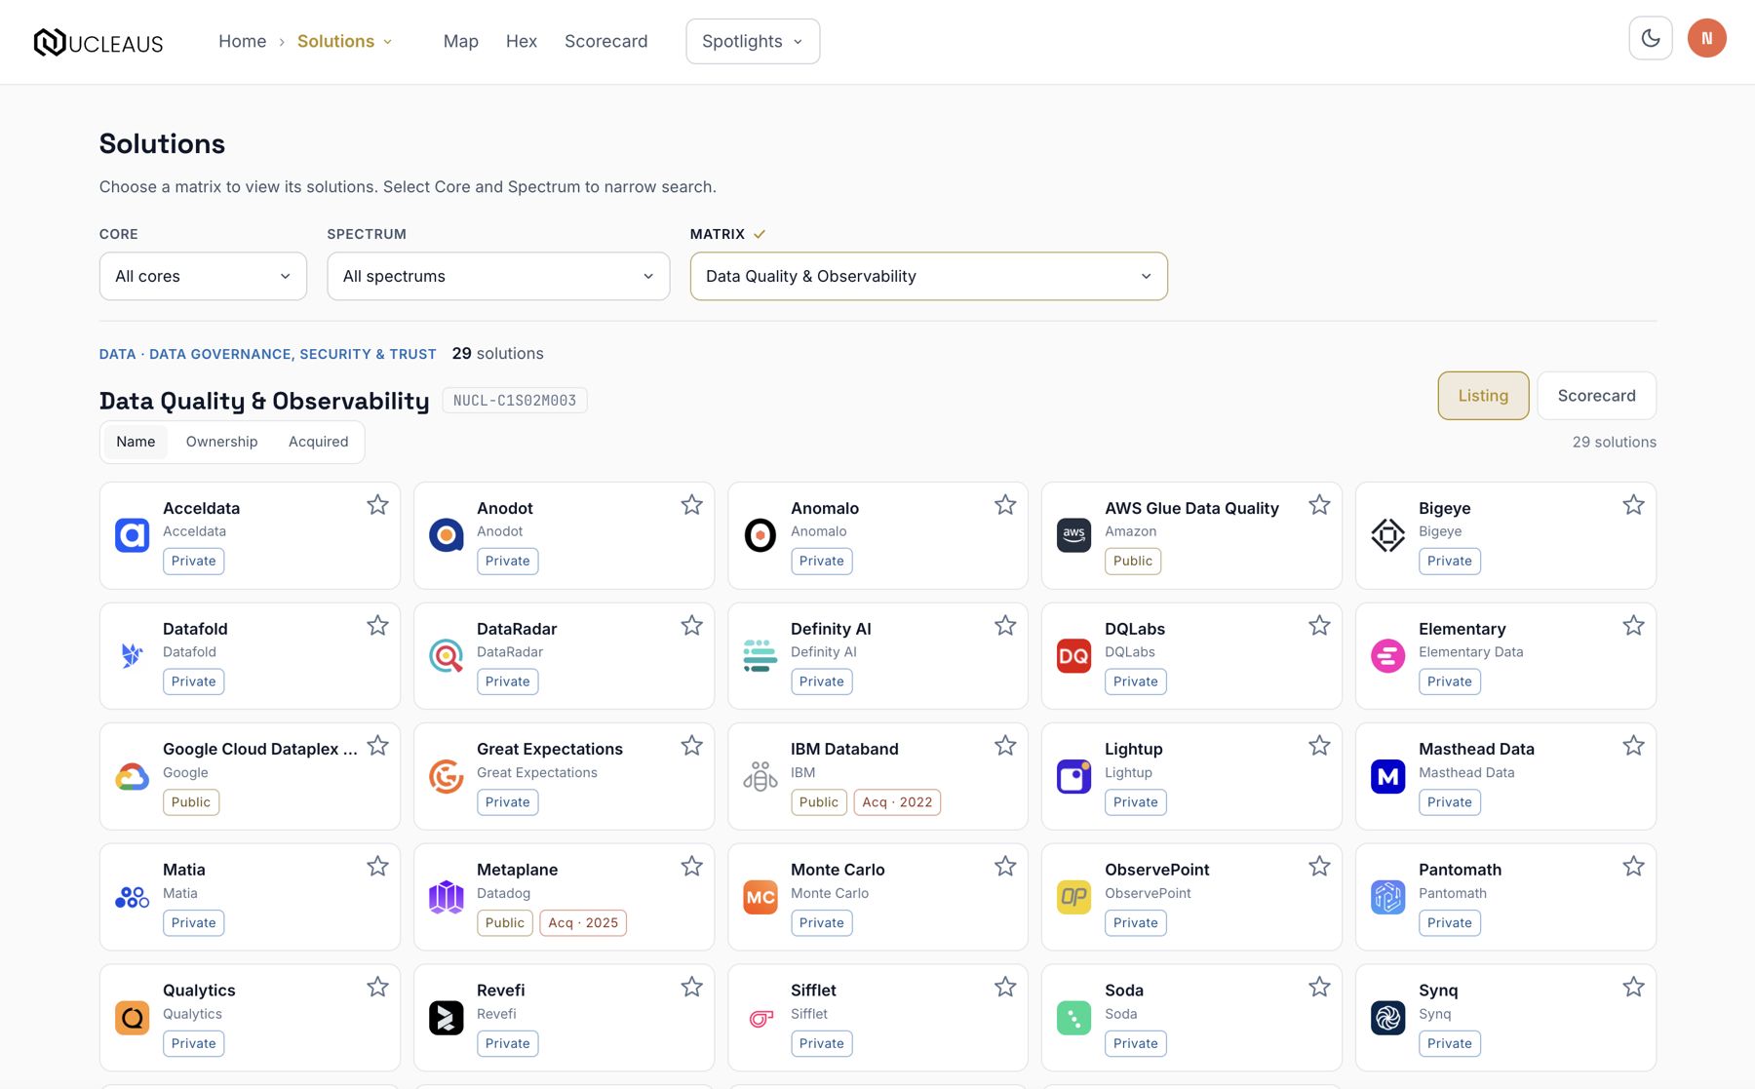Click the Bigeye logo icon
This screenshot has width=1755, height=1089.
(x=1388, y=535)
